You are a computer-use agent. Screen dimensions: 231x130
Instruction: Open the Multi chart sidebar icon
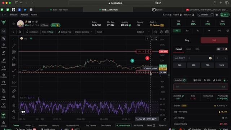(x=4, y=91)
